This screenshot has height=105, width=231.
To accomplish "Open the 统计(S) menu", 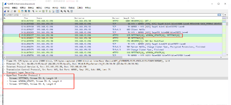I will 55,8.
